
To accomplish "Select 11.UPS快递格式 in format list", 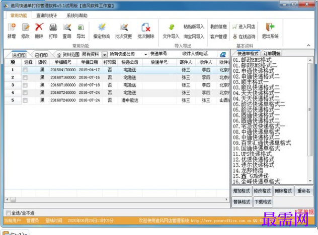I will coord(252,154).
